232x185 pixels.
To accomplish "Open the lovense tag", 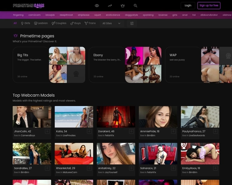I will click(163, 15).
